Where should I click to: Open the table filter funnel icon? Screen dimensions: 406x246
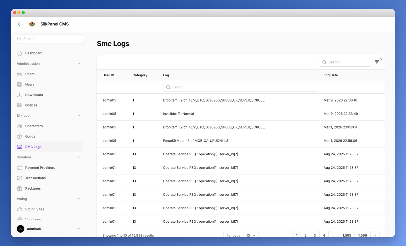click(377, 62)
